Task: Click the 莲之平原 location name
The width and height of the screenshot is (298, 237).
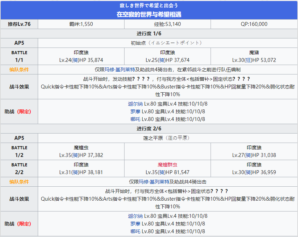Action: (x=153, y=138)
